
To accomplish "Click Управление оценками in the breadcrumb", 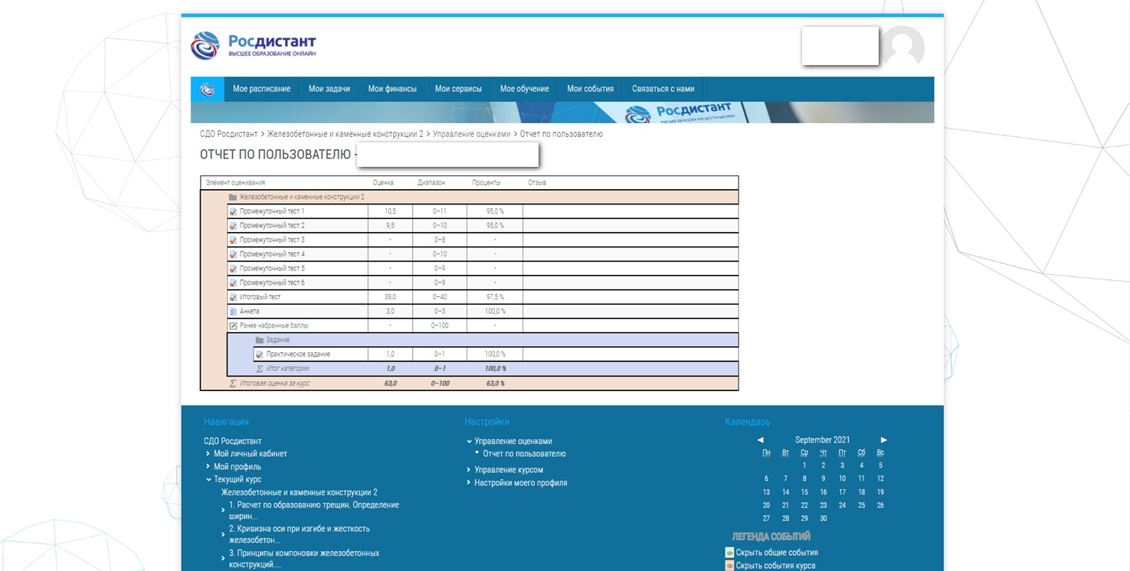I will (x=471, y=134).
